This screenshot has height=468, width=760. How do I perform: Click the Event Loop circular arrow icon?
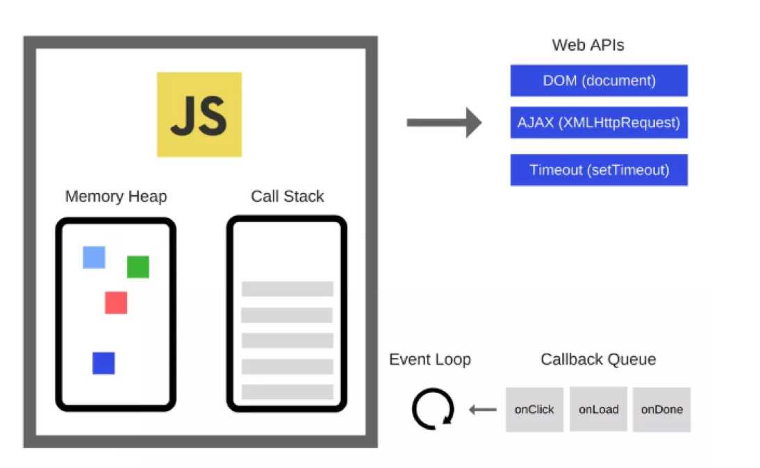point(433,409)
